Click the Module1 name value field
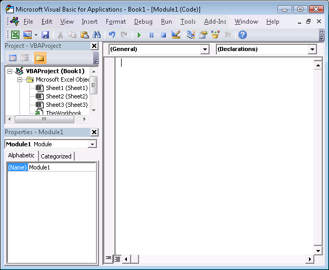The width and height of the screenshot is (329, 270). [x=62, y=167]
